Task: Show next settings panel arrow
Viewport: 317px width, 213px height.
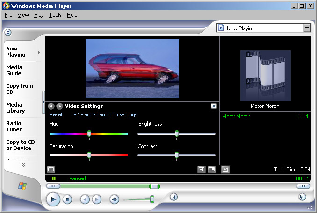Action: (59, 106)
